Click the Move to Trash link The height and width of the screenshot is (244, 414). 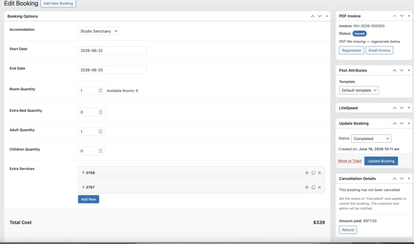pos(350,161)
